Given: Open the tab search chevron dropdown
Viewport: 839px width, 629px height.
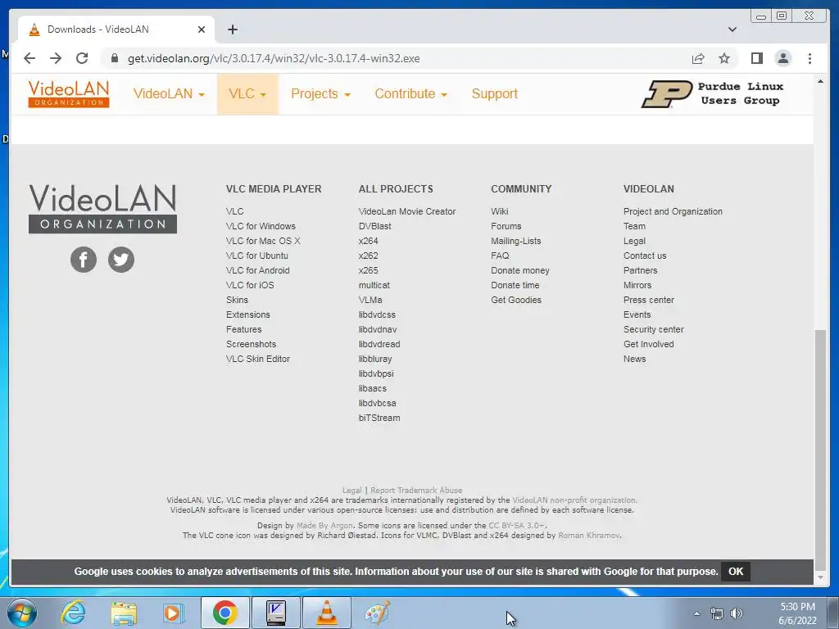Looking at the screenshot, I should (732, 29).
